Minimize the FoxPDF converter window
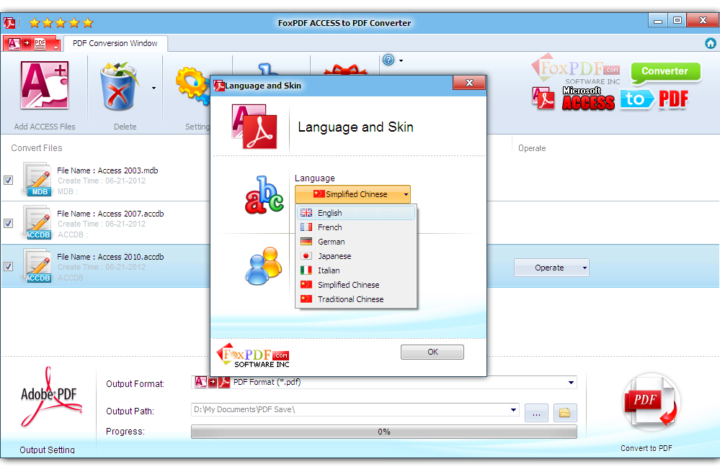720x469 pixels. tap(658, 21)
